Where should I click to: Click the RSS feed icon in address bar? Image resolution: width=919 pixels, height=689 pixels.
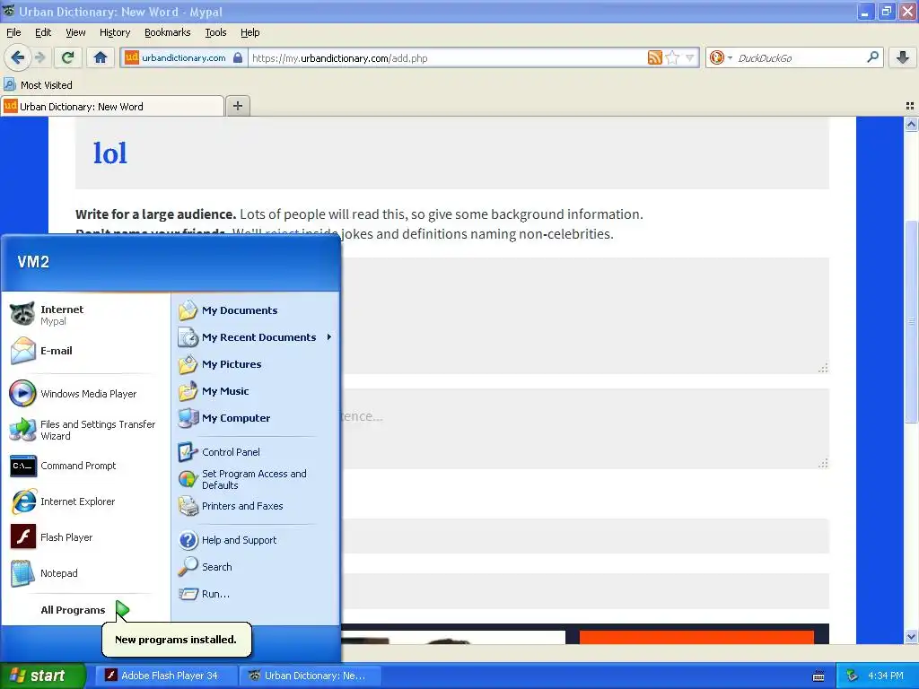(654, 57)
